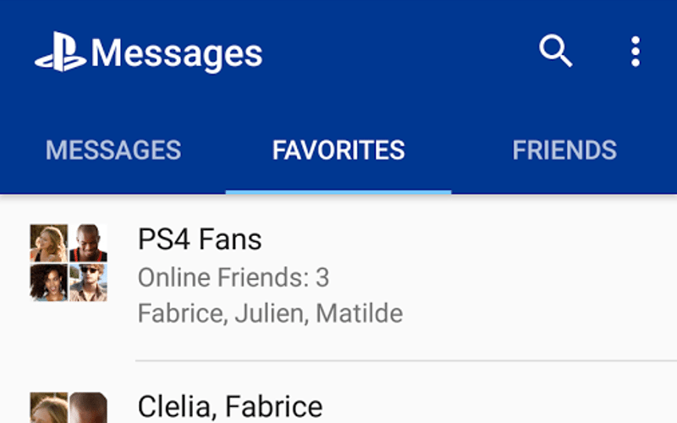Screen dimensions: 677x423
Task: Open the three-dot overflow menu
Action: click(635, 52)
